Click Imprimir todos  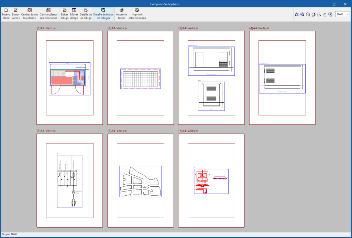click(121, 14)
